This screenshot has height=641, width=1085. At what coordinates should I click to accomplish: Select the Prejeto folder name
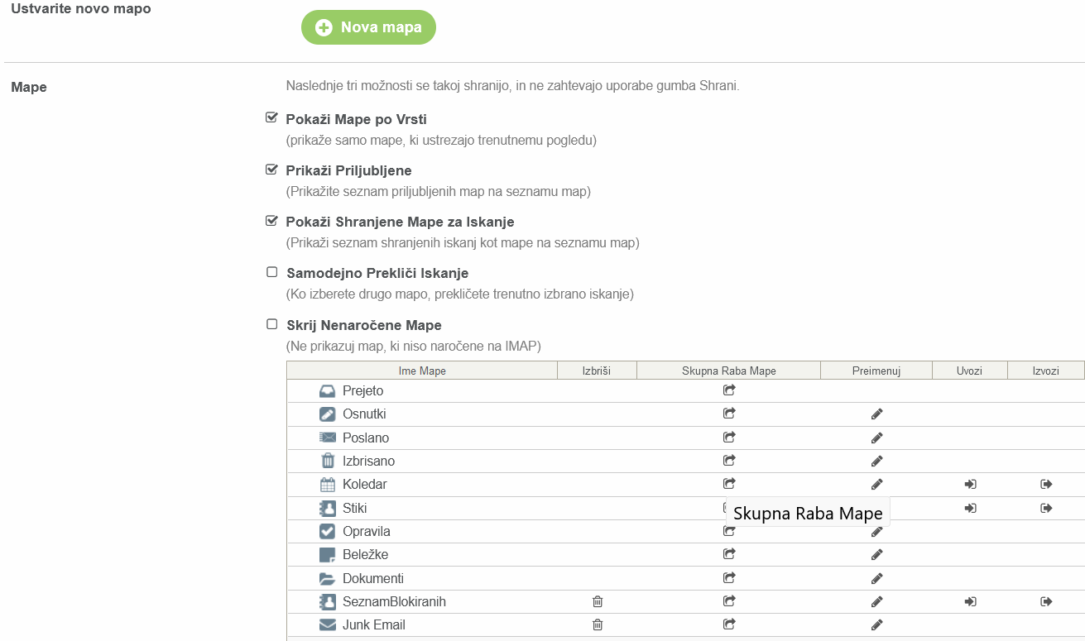pos(363,390)
